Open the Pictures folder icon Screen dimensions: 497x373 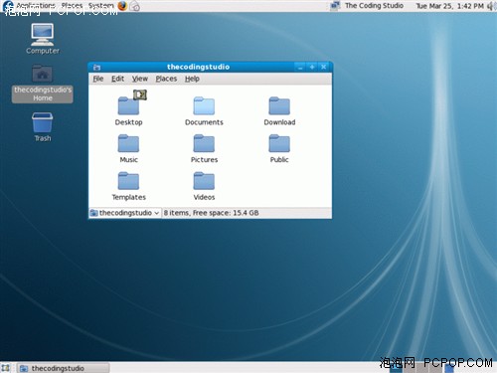[x=204, y=143]
